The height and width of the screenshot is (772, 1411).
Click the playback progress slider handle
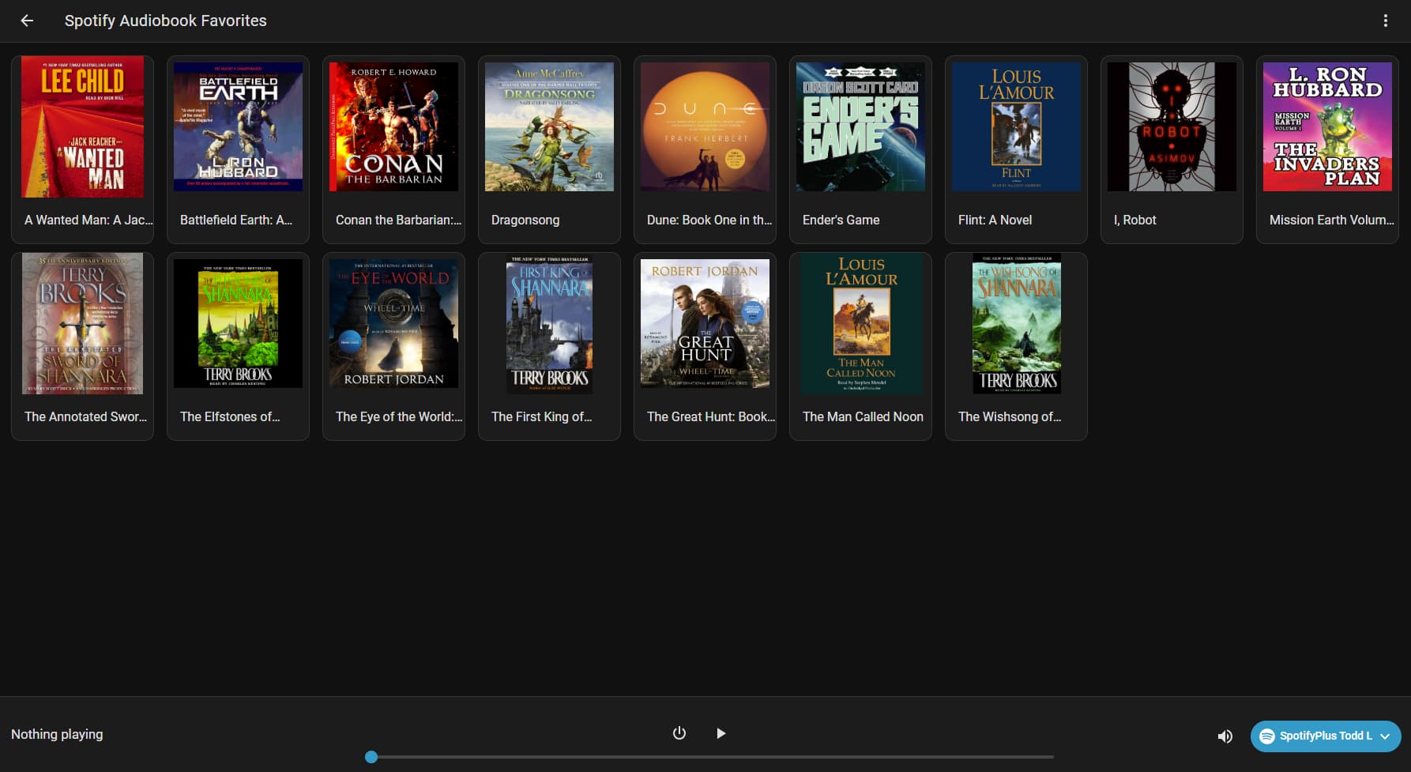[x=371, y=757]
